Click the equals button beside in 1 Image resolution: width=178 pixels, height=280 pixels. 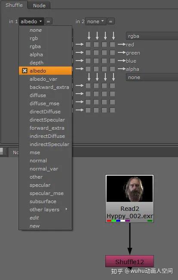(49, 21)
